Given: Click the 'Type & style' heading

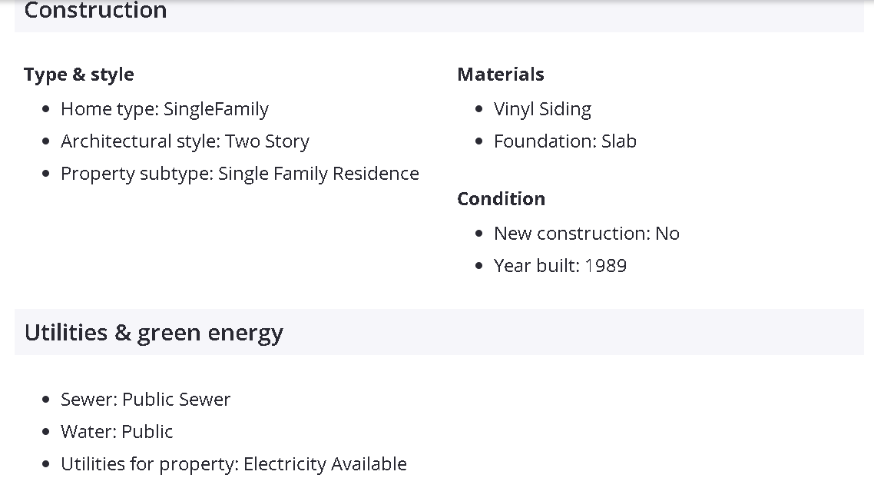Looking at the screenshot, I should pyautogui.click(x=79, y=75).
